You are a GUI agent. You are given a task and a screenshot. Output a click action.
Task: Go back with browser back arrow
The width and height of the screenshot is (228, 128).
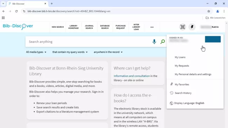tap(4, 11)
